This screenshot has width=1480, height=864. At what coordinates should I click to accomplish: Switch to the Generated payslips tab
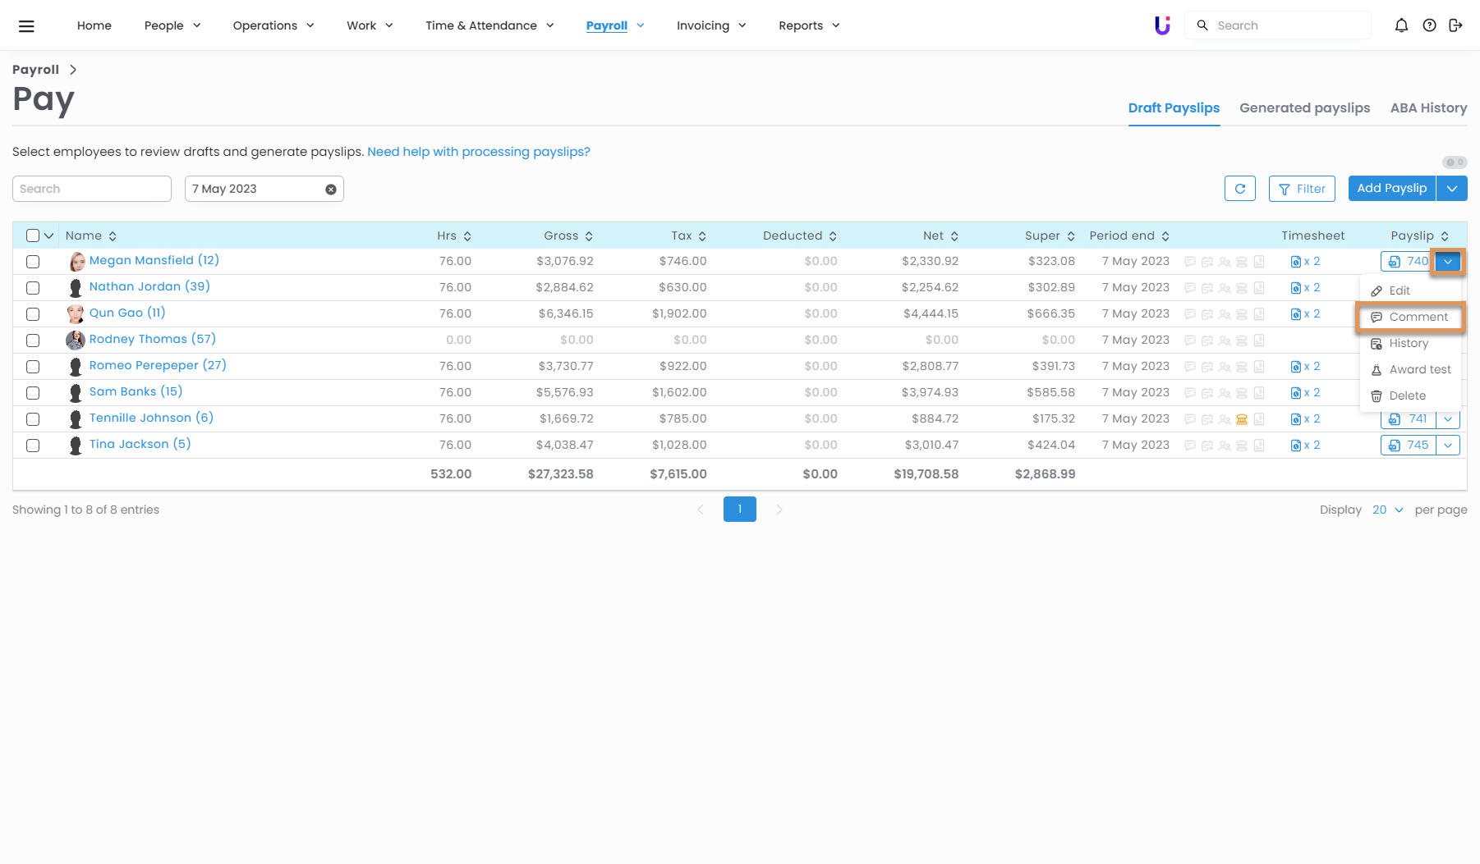point(1304,108)
